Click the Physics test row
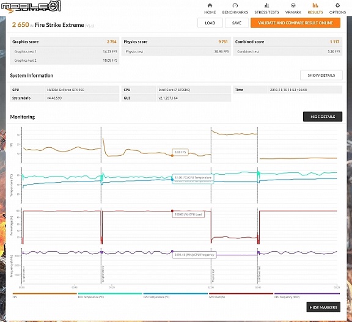 176,51
